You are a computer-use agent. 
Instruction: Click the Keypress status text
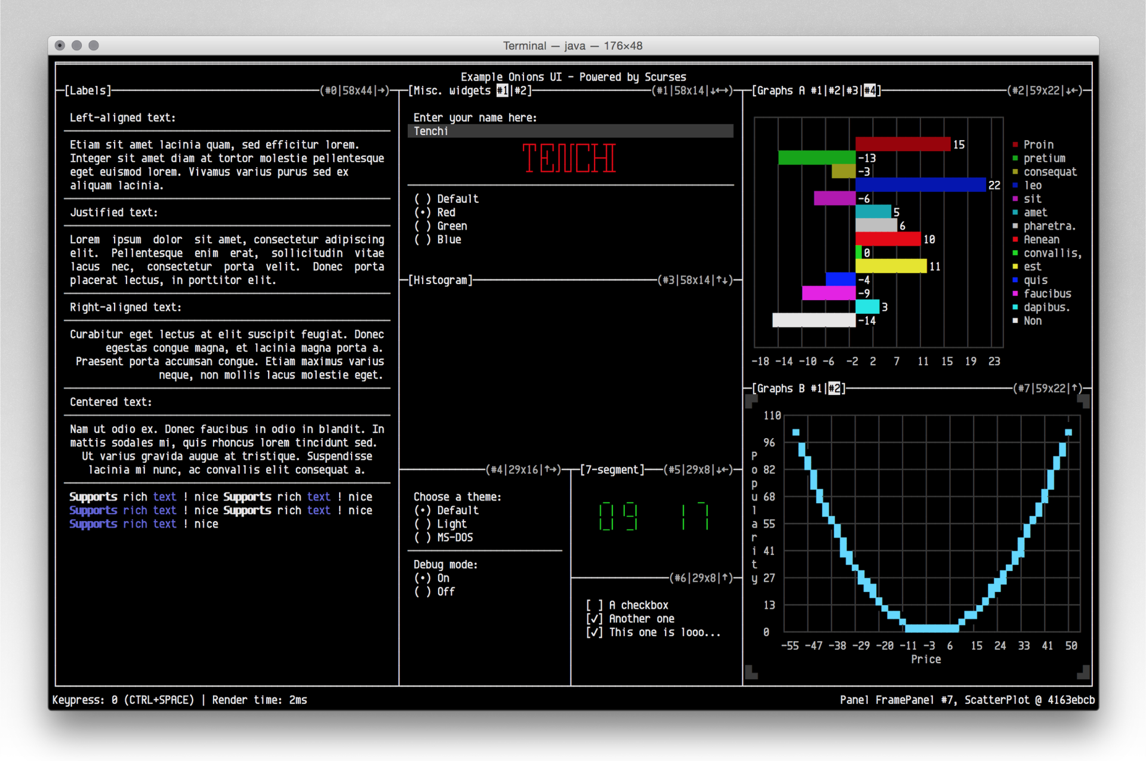point(123,700)
